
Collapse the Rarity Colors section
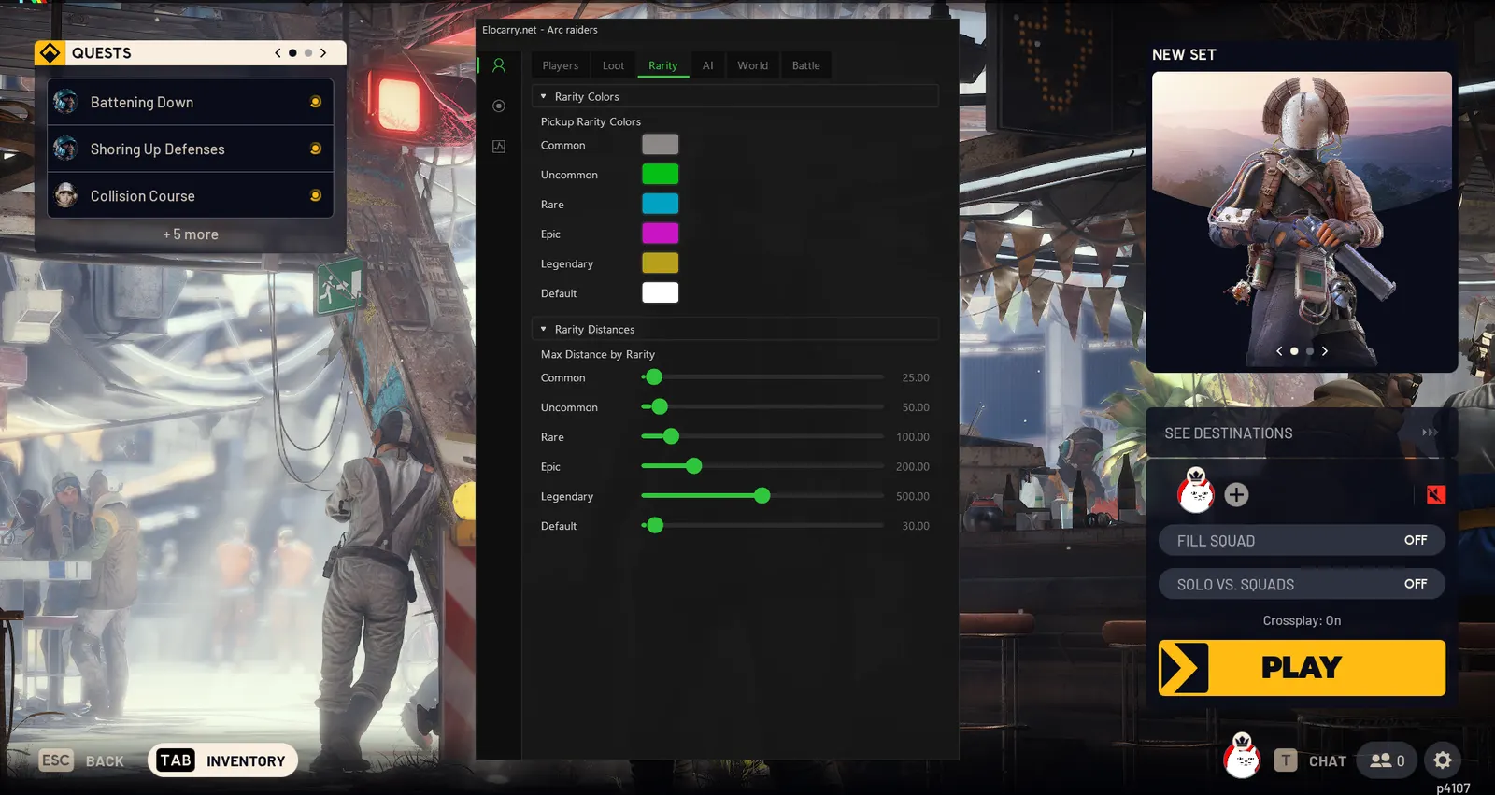click(x=735, y=96)
